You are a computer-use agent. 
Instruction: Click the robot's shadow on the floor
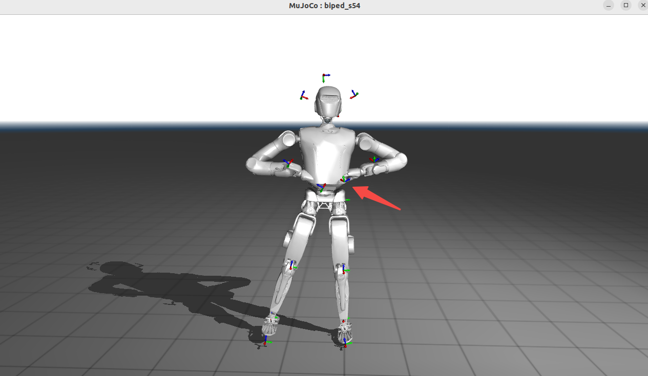click(x=169, y=286)
